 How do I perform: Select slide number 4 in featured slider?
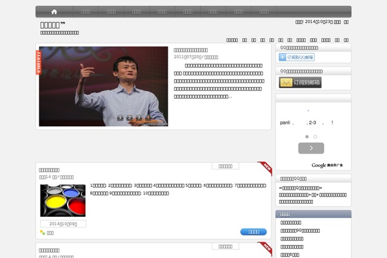(148, 118)
